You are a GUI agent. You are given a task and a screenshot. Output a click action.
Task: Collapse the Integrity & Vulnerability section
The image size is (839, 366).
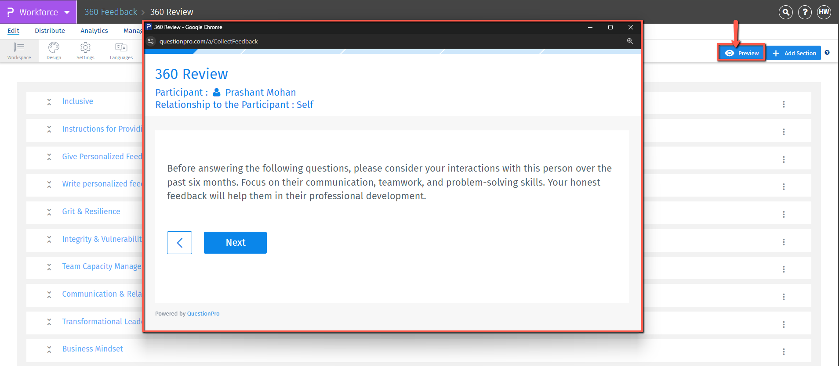pyautogui.click(x=49, y=239)
